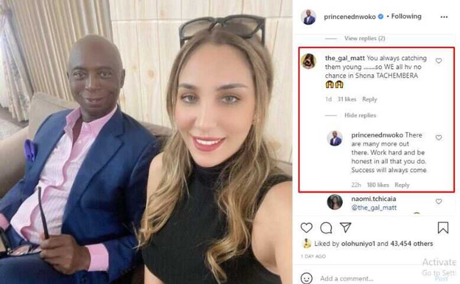Like the_gal_matt's comment heart
This screenshot has height=284, width=460.
(439, 61)
